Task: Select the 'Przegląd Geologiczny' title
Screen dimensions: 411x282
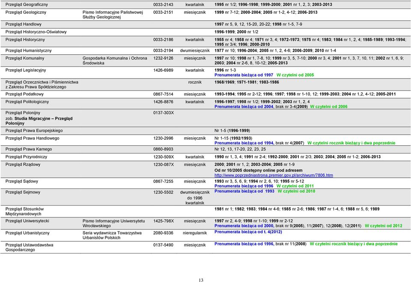Action: coord(26,12)
